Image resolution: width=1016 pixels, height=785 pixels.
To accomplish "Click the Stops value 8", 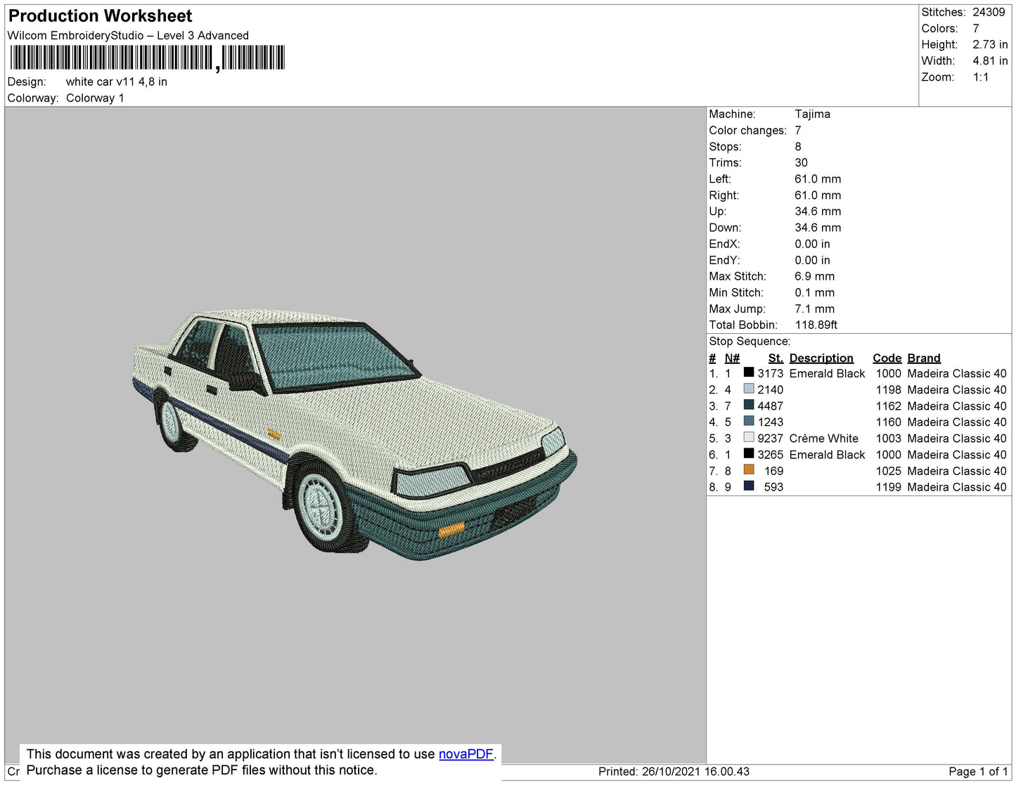I will tap(798, 146).
